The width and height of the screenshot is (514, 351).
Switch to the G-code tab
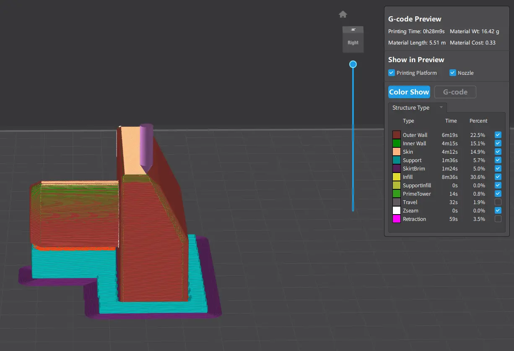pos(455,92)
